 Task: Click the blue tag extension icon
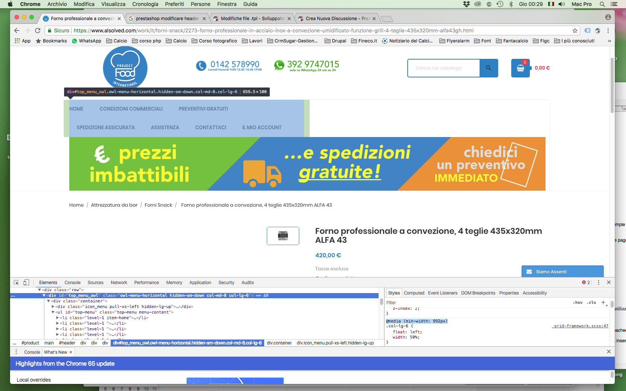588,31
